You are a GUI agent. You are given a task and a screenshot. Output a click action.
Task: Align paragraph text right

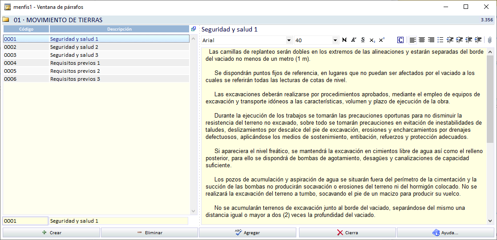[x=431, y=40]
